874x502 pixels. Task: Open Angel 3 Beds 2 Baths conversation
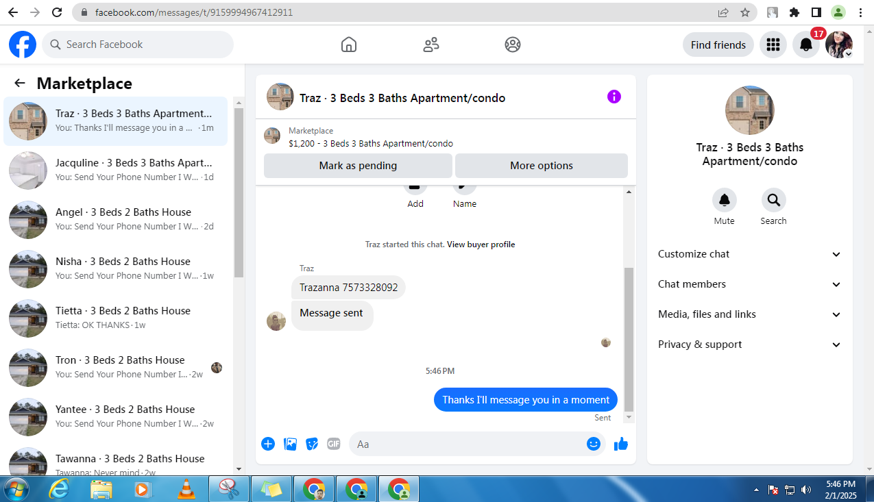pos(116,220)
